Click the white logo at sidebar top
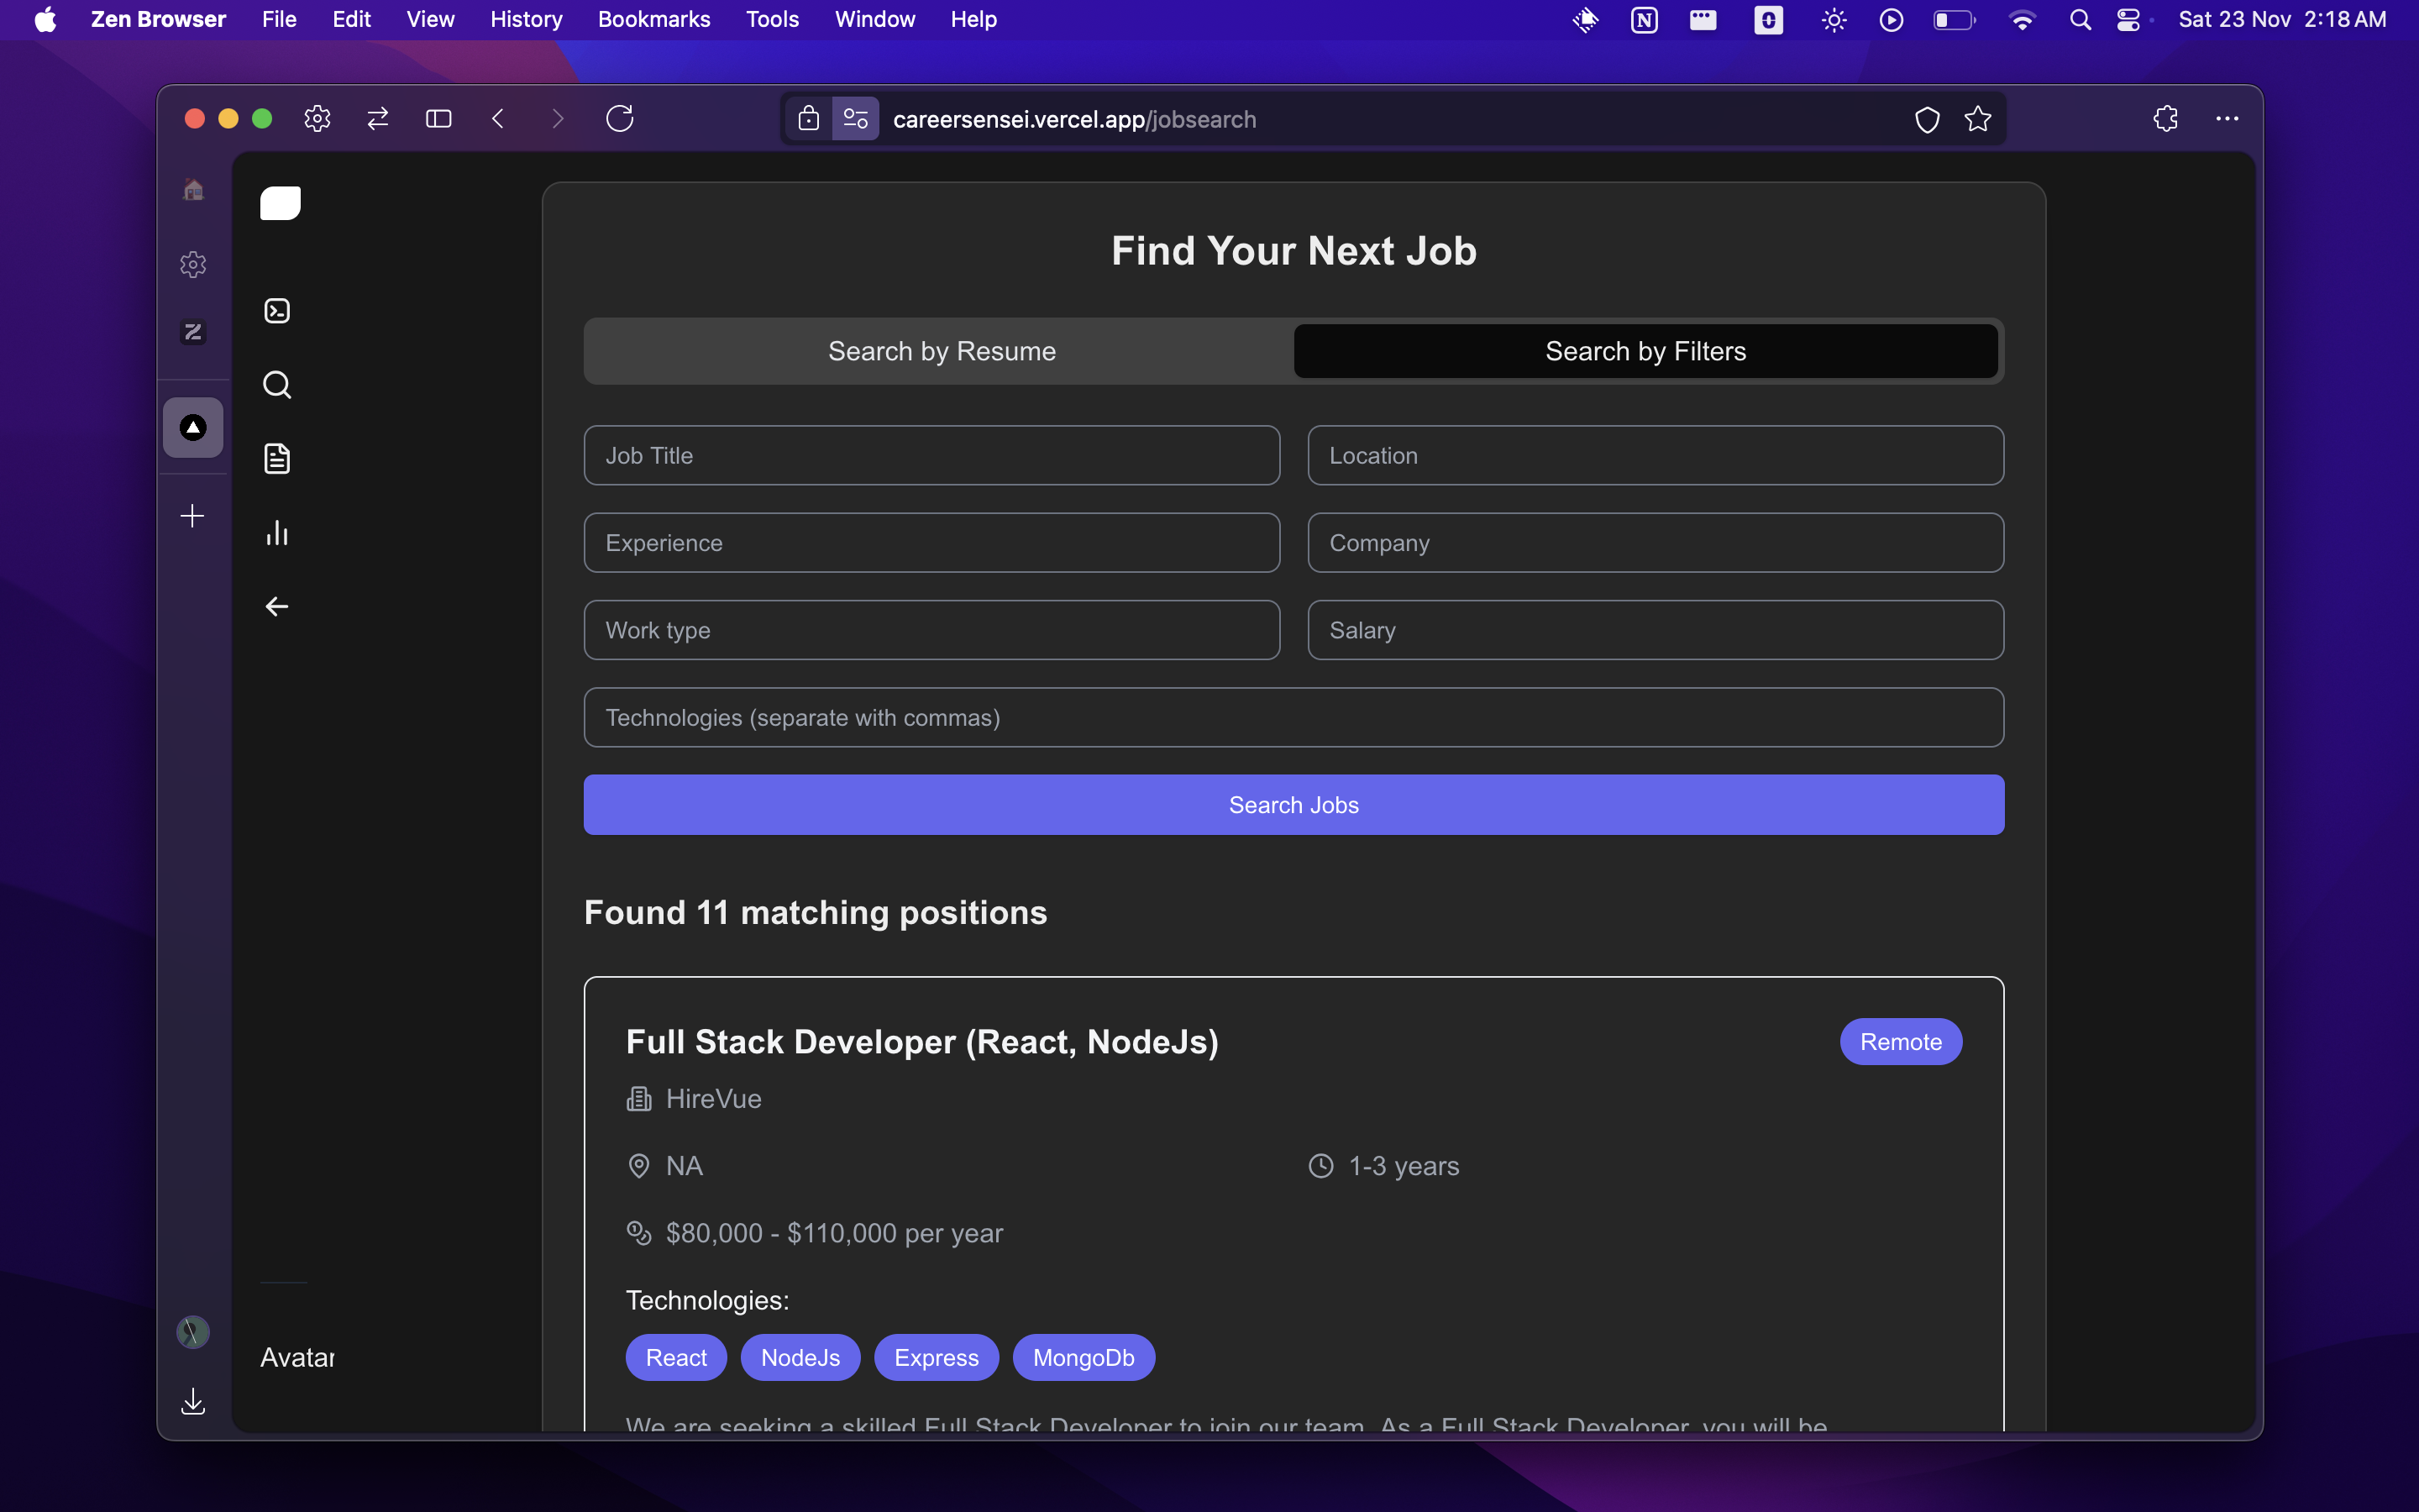The image size is (2419, 1512). [x=280, y=203]
